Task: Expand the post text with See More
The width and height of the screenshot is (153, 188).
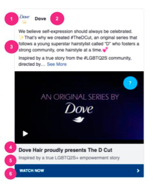Action: click(x=57, y=64)
